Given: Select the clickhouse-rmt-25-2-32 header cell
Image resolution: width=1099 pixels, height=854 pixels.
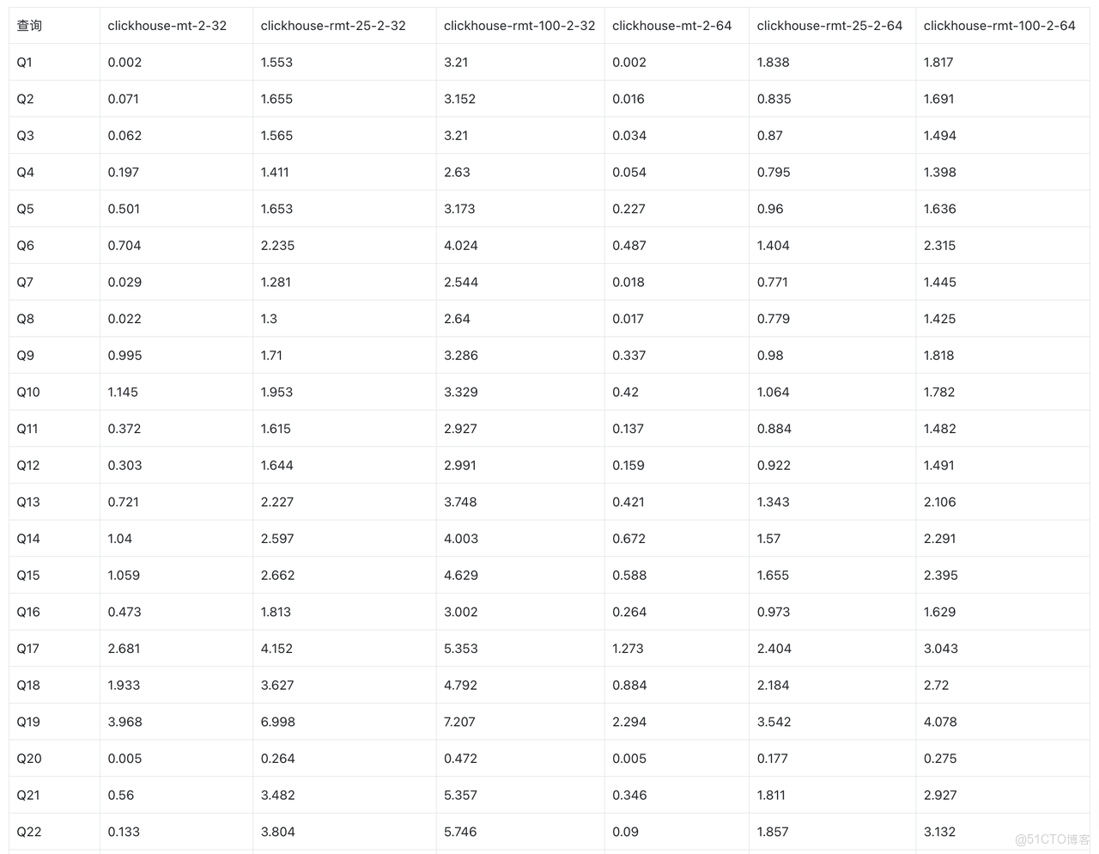Looking at the screenshot, I should [x=333, y=26].
